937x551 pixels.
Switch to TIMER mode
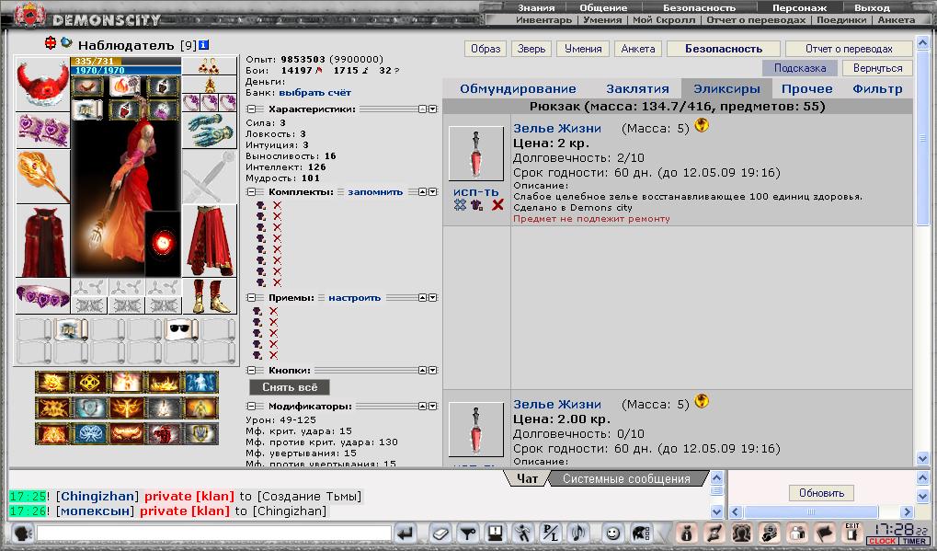point(914,541)
